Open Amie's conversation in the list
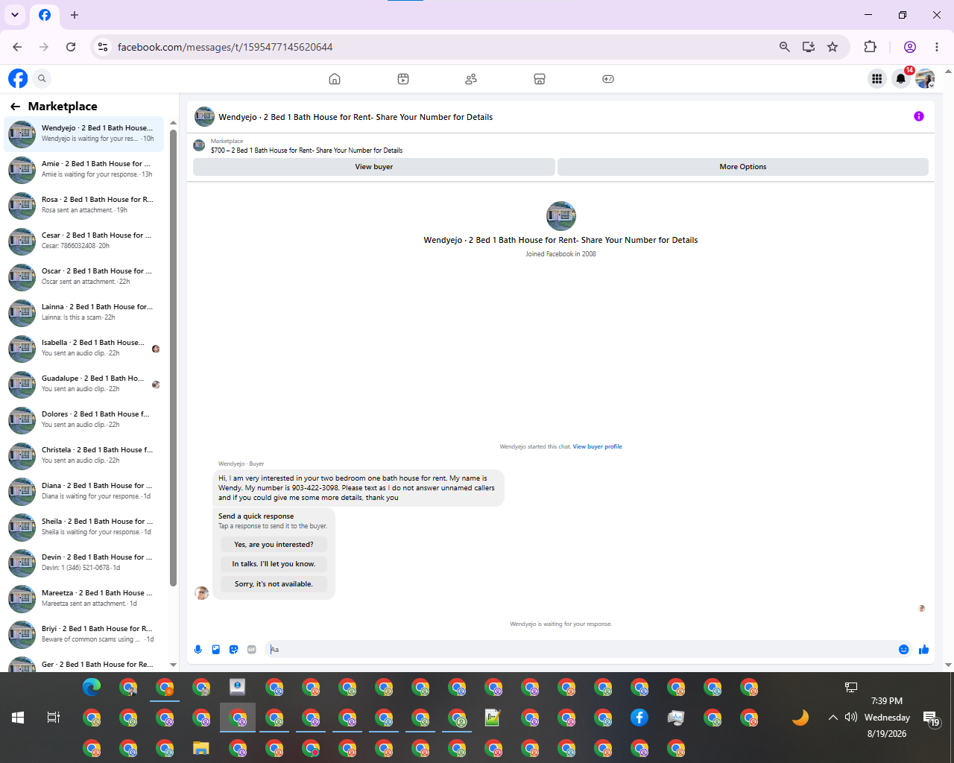This screenshot has width=954, height=763. pyautogui.click(x=83, y=169)
